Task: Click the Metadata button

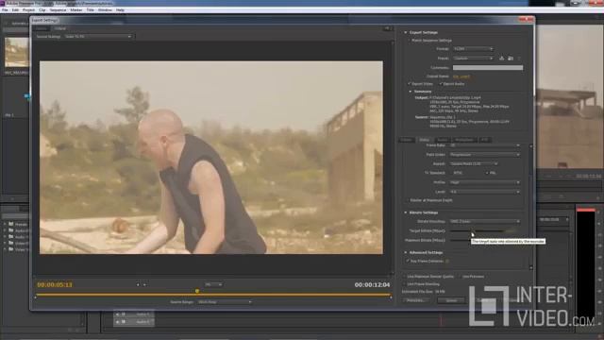Action: (416, 300)
